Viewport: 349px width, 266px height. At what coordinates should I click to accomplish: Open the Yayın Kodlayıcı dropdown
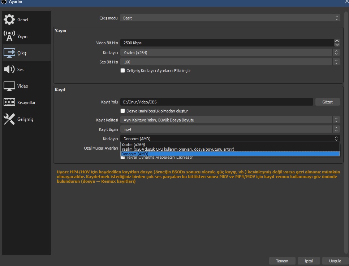[x=230, y=53]
